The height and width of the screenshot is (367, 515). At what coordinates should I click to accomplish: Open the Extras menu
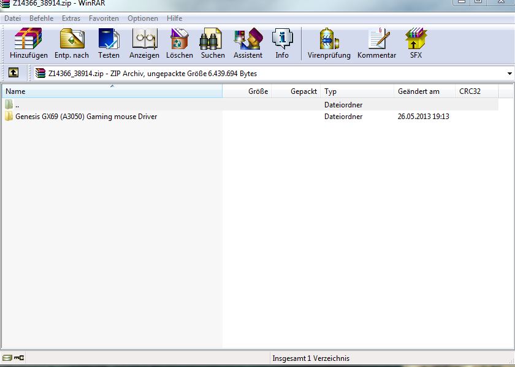click(x=71, y=18)
